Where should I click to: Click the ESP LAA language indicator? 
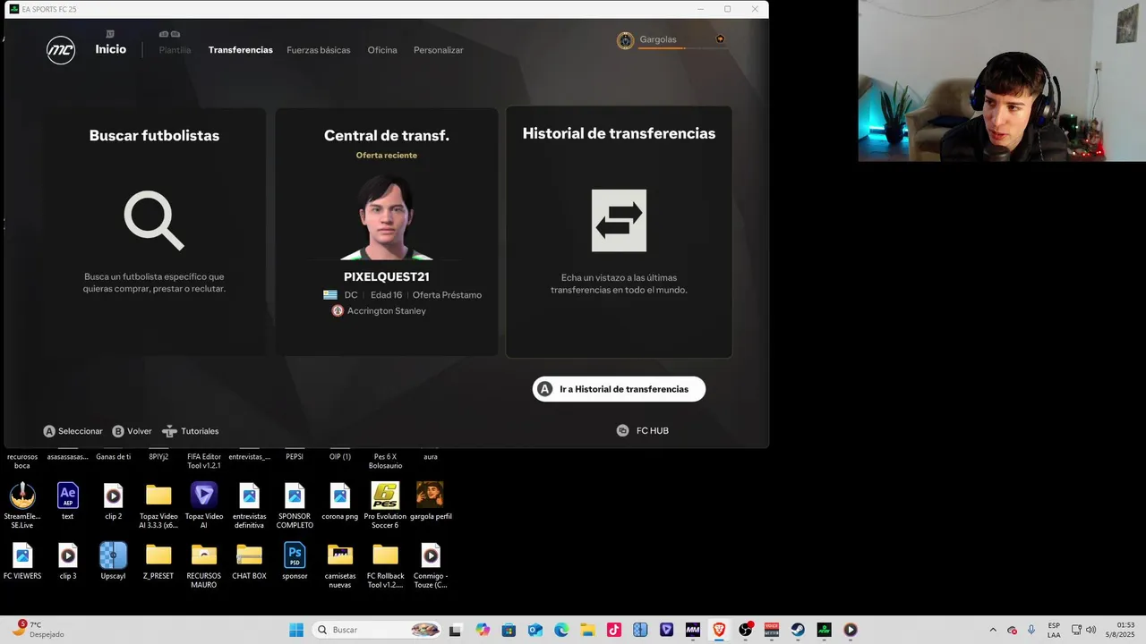(1054, 630)
